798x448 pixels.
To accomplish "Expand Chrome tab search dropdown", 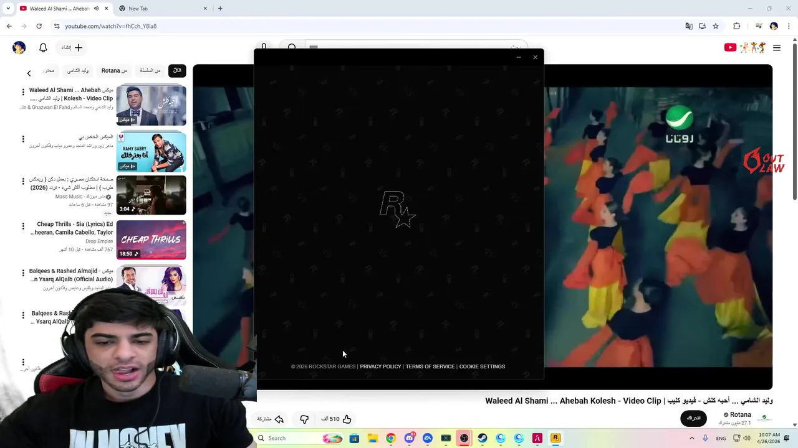I will [7, 9].
